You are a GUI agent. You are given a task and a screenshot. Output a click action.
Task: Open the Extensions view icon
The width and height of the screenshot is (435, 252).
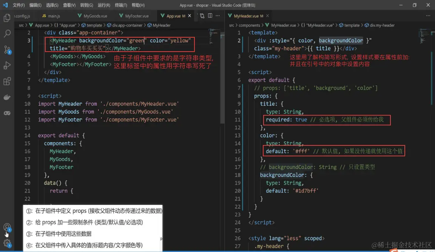(7, 81)
